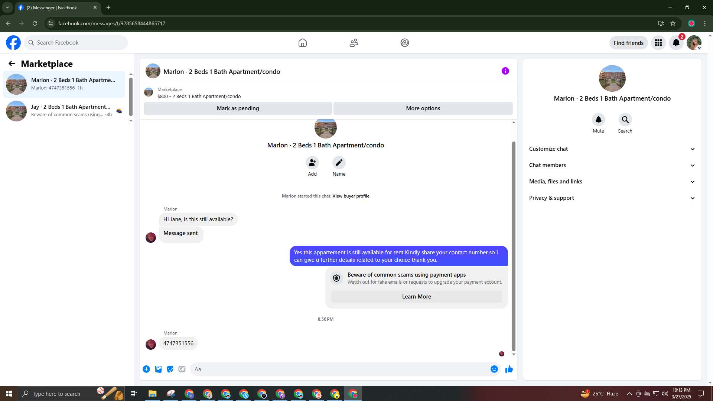View site information icon in address bar

tap(51, 23)
